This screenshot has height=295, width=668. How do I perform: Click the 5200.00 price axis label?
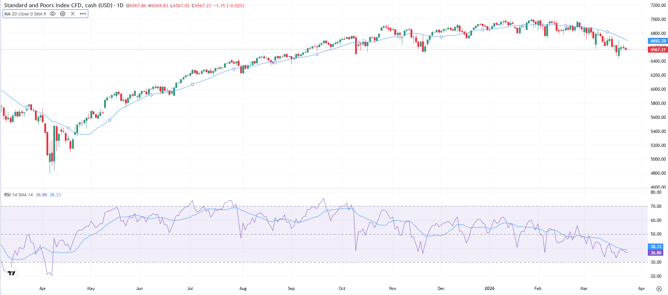658,146
